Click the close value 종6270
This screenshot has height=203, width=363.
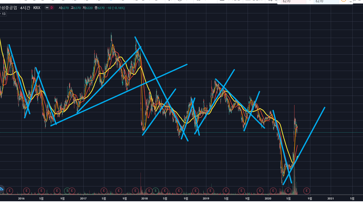pyautogui.click(x=99, y=8)
